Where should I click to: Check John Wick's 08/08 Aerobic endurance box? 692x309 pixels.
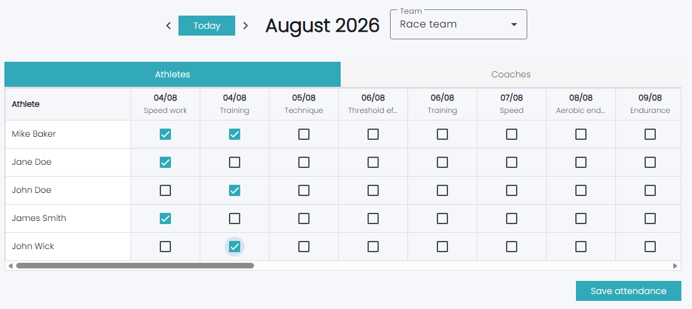click(x=581, y=247)
